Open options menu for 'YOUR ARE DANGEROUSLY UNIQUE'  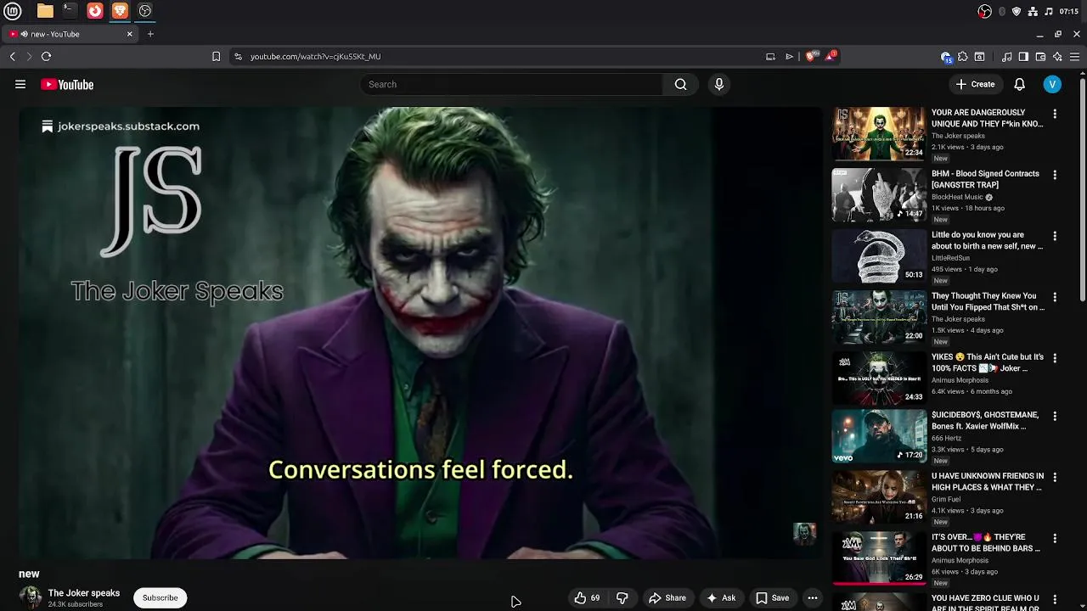click(1055, 114)
